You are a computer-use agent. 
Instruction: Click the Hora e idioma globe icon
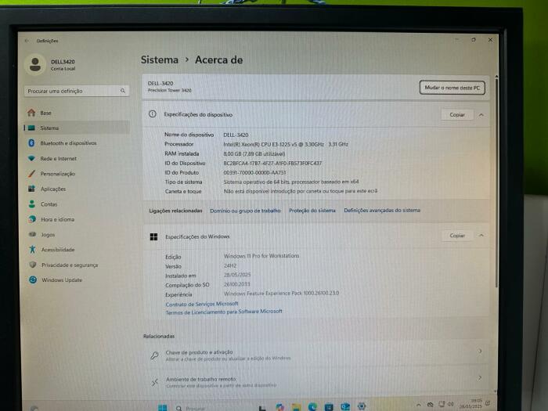[32, 219]
